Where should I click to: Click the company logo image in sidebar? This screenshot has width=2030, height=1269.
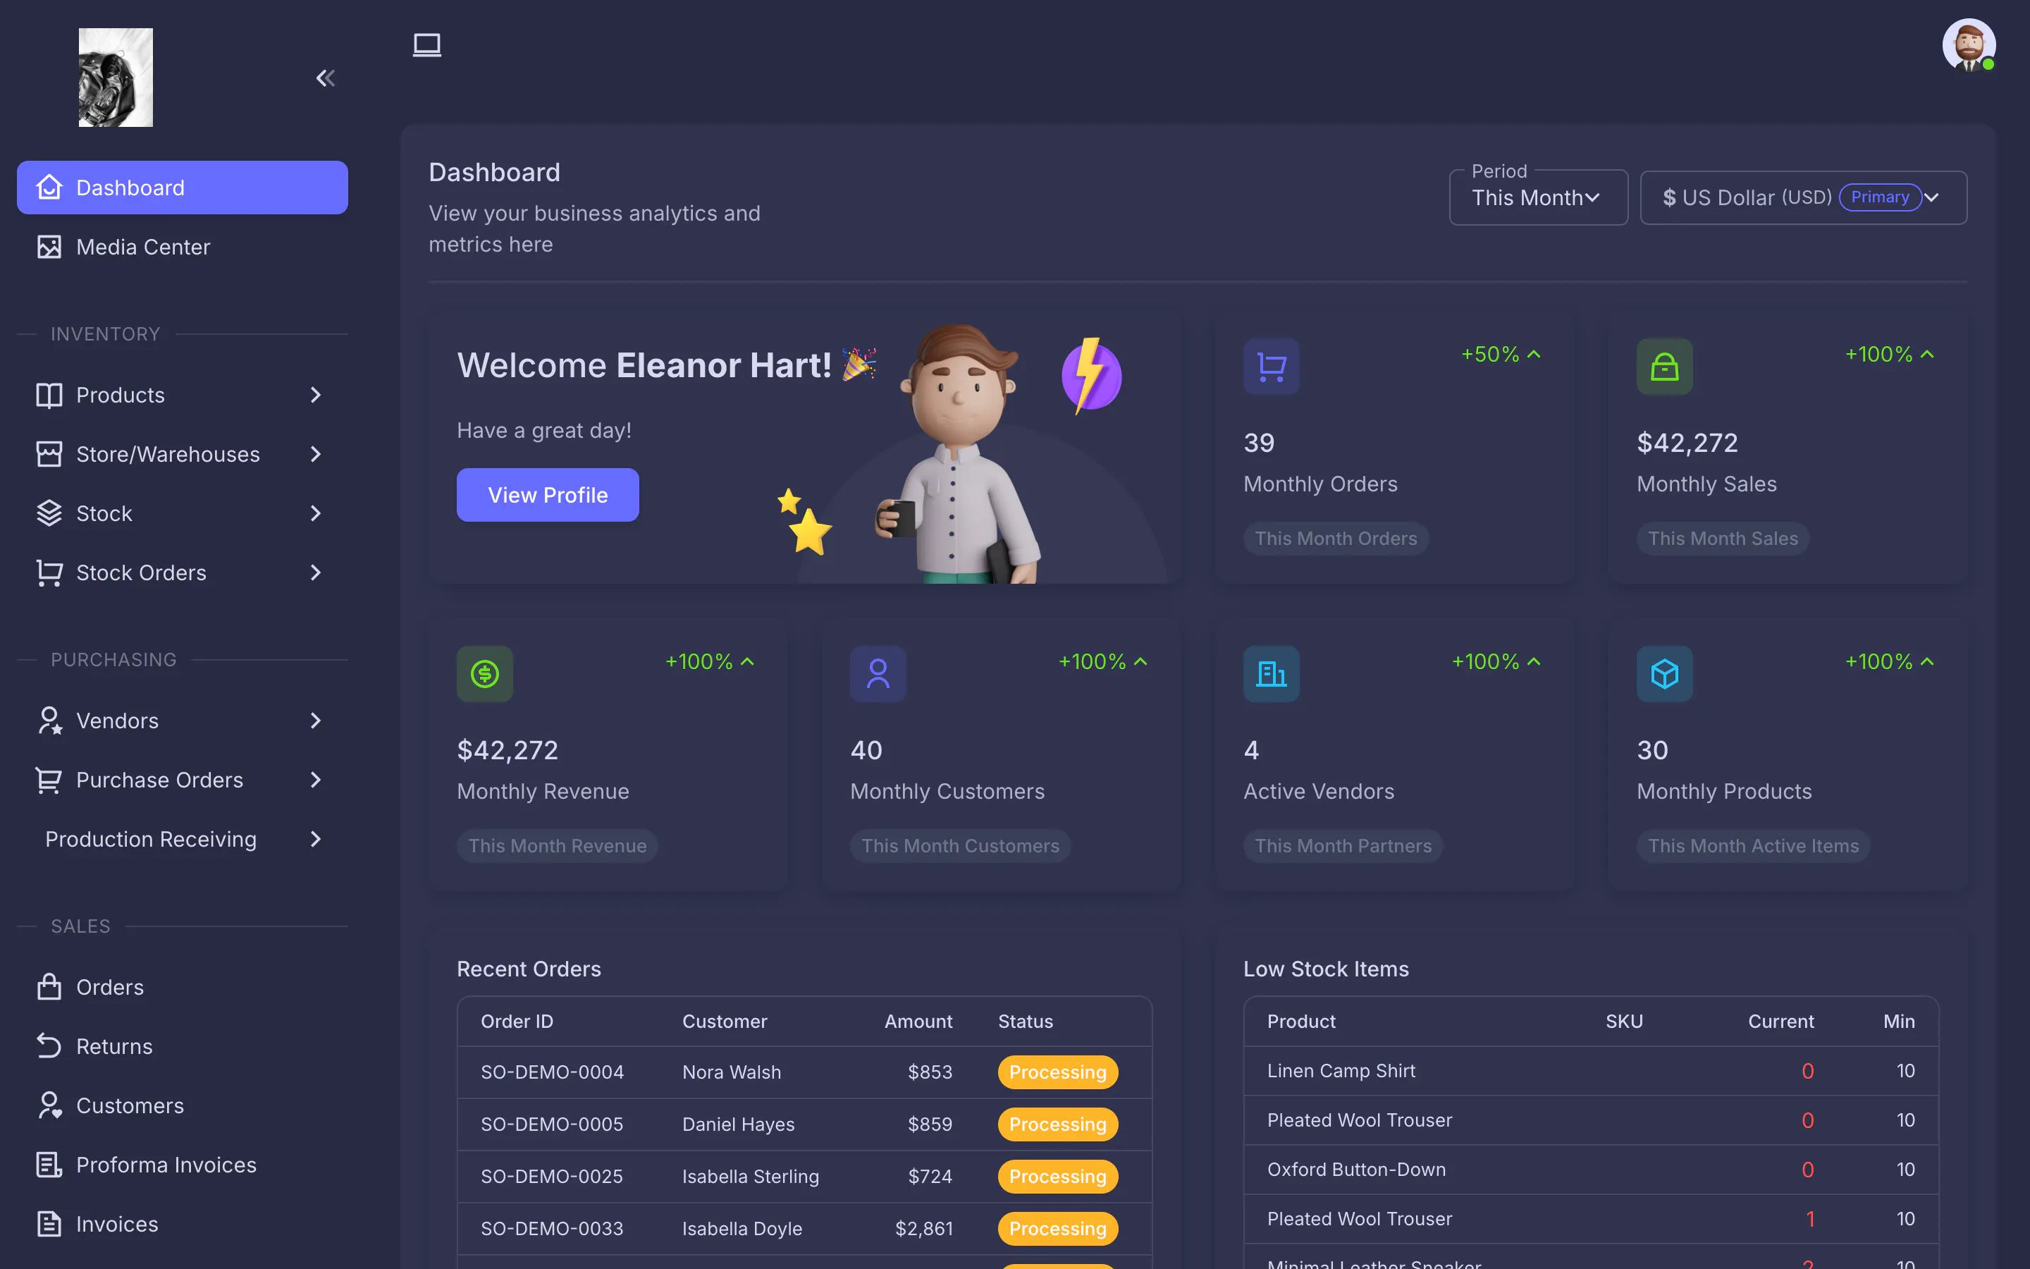tap(116, 78)
